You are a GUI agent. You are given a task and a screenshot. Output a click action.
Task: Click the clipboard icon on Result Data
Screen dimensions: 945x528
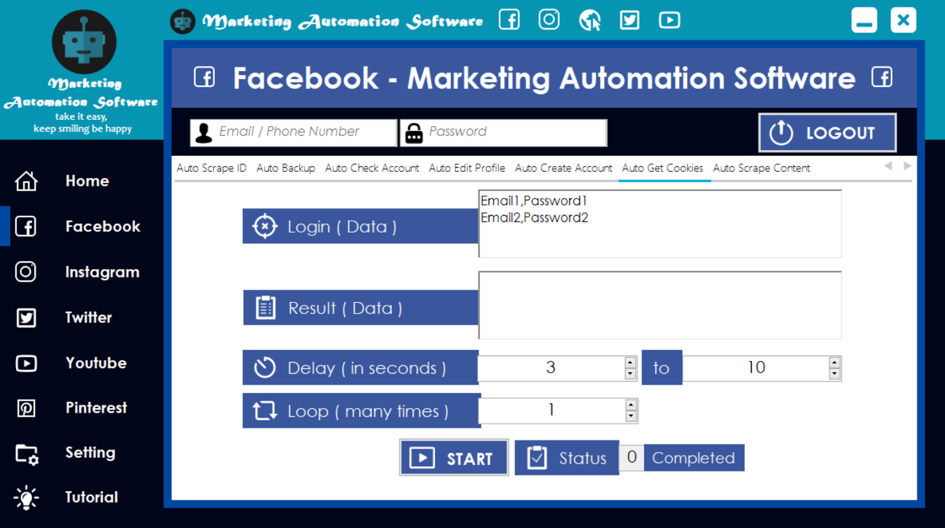tap(265, 308)
